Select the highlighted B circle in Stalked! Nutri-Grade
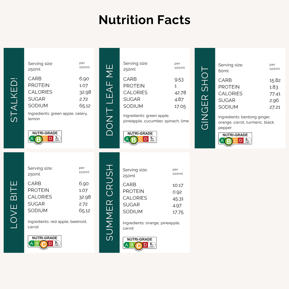Viewport: 289px width, 289px height. pyautogui.click(x=39, y=139)
